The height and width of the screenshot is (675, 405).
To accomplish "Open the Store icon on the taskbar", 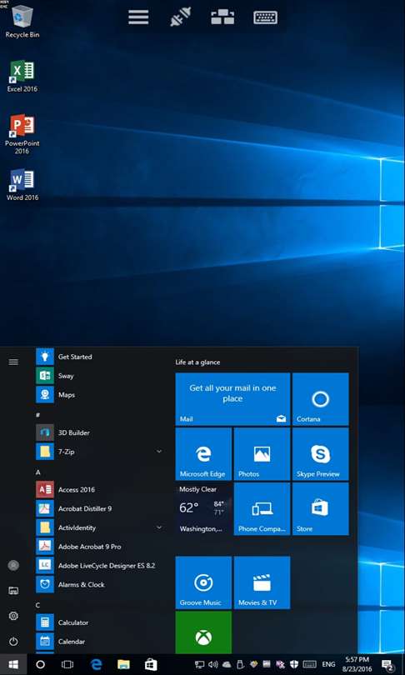I will click(x=151, y=664).
